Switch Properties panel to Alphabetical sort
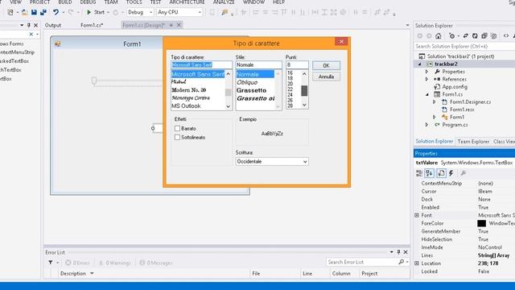515x290 pixels. (x=430, y=173)
